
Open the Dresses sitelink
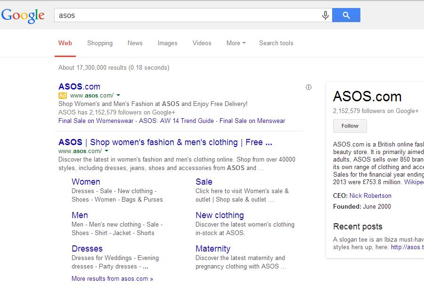click(x=87, y=249)
